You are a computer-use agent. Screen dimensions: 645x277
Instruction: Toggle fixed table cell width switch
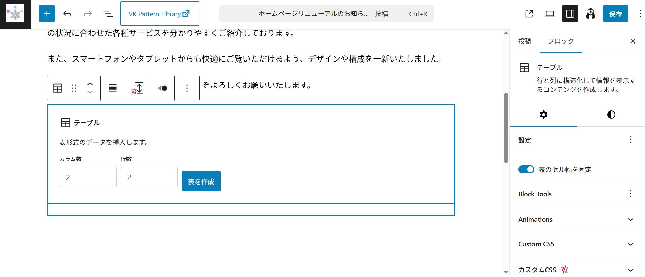(x=526, y=169)
